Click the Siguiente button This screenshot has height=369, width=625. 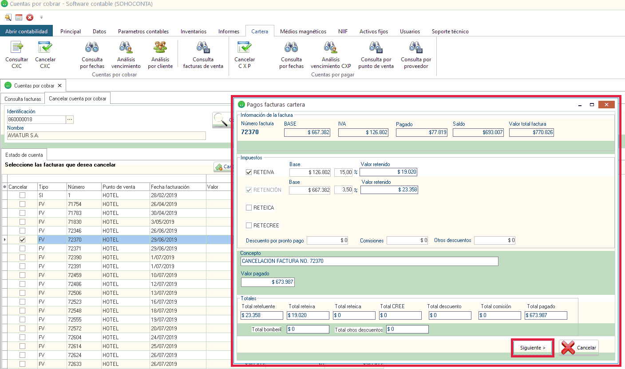point(533,348)
